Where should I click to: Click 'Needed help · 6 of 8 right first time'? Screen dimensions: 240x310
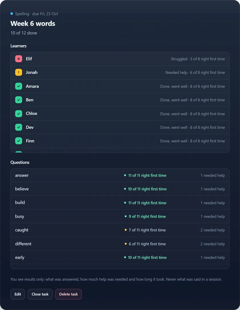[x=195, y=73]
